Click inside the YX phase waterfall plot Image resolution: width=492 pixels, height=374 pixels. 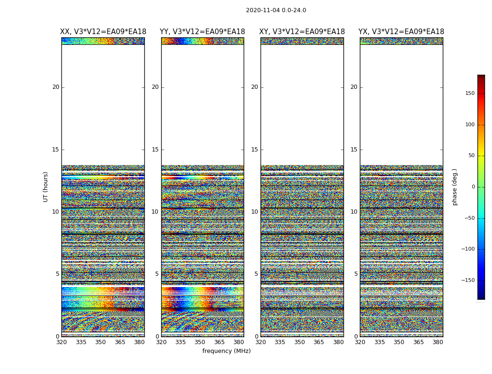point(401,187)
